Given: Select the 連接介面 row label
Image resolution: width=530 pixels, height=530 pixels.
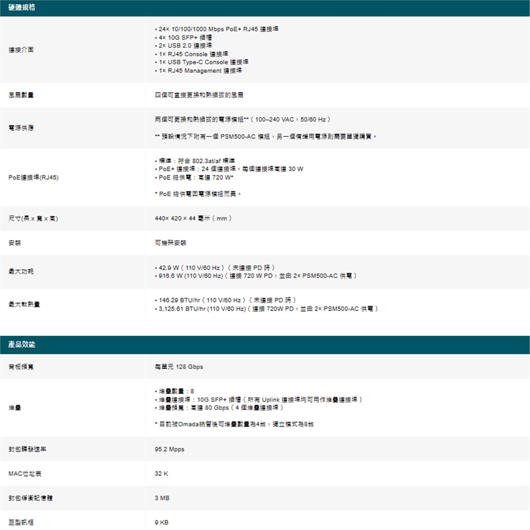Looking at the screenshot, I should [21, 50].
